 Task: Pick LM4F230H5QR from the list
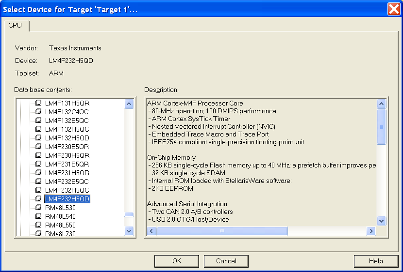(67, 155)
